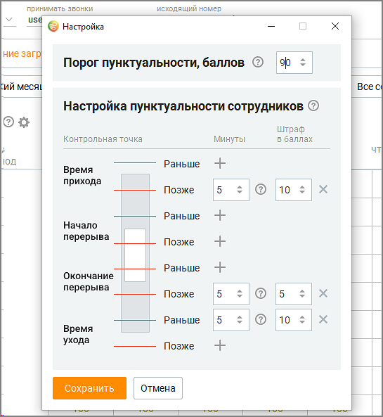Save settings with Сохранить button
Image resolution: width=383 pixels, height=417 pixels.
[x=89, y=388]
